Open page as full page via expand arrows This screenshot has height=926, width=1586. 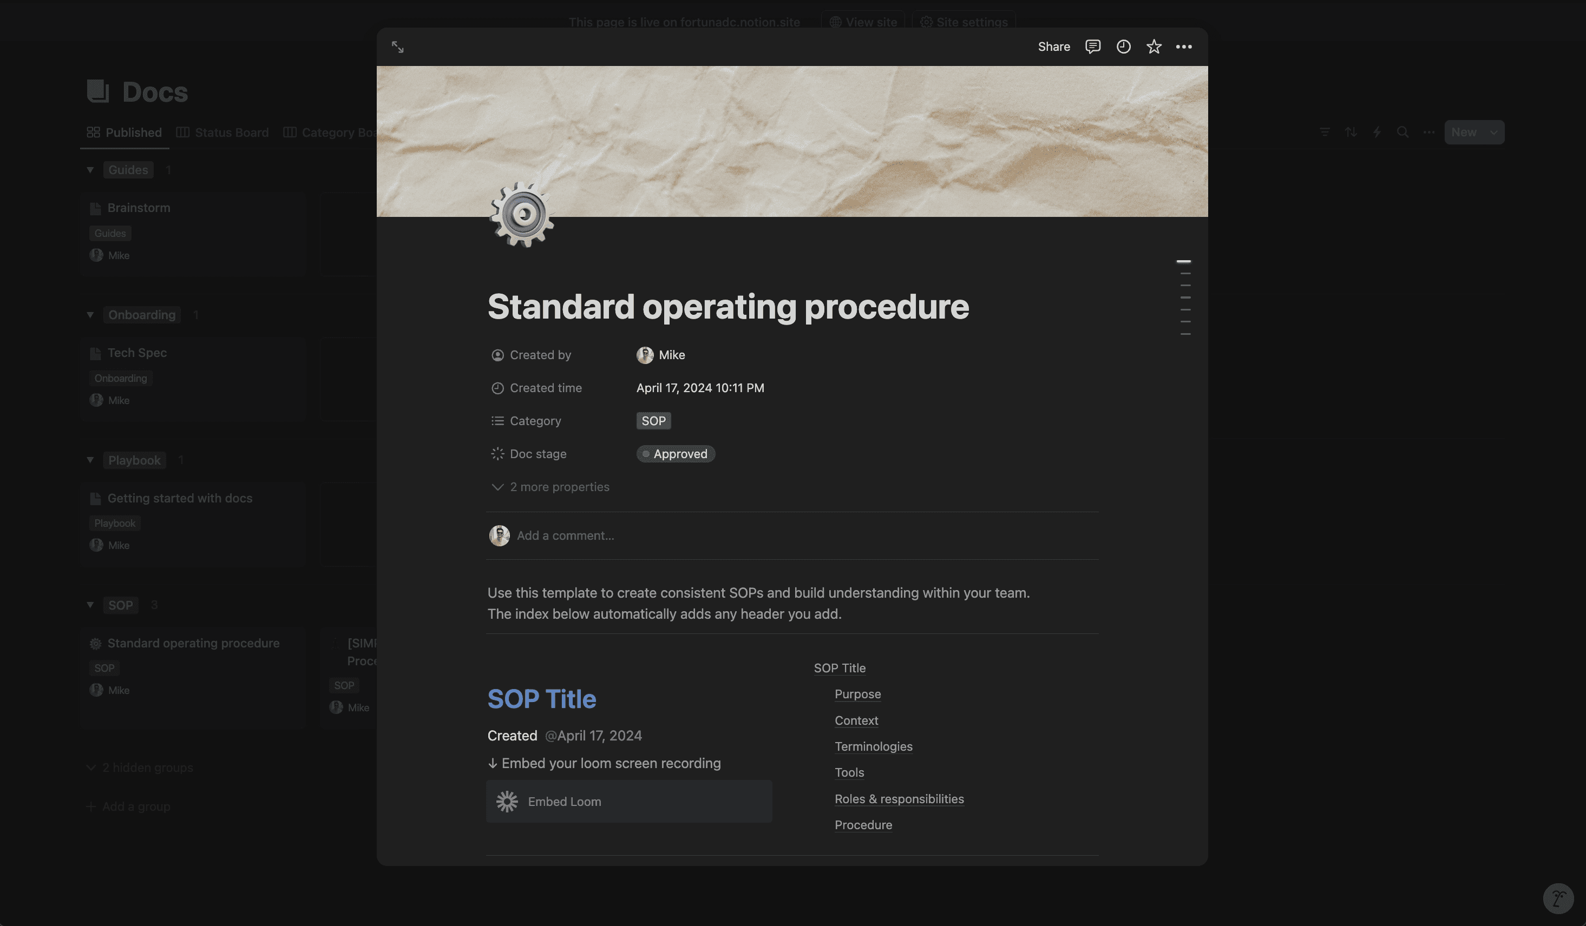tap(398, 47)
